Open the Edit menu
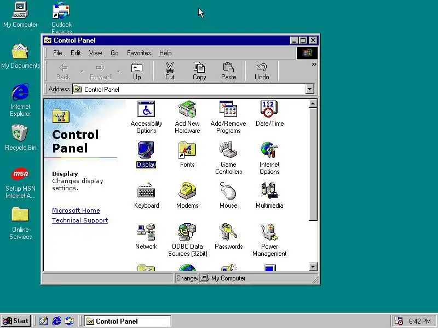Screen dimensions: 438x328 point(76,53)
